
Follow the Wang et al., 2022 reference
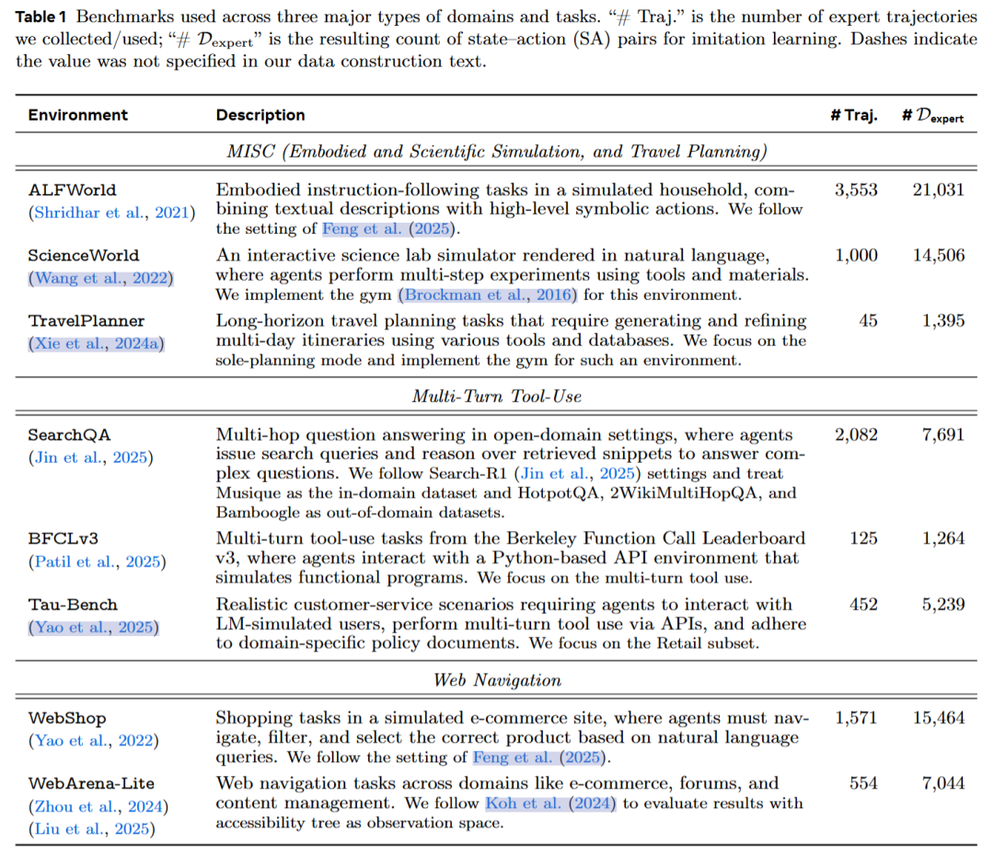[x=99, y=276]
